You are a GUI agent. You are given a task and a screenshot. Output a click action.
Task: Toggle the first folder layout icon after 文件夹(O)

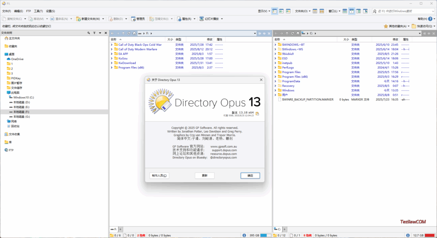pos(315,11)
